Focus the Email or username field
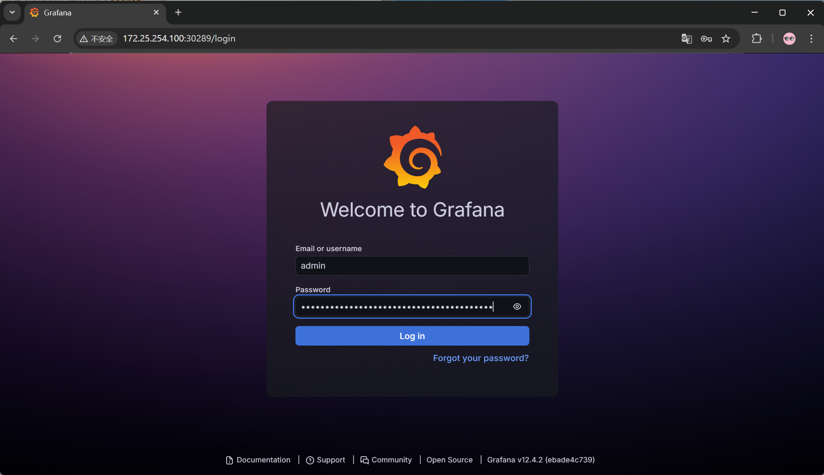 coord(412,266)
